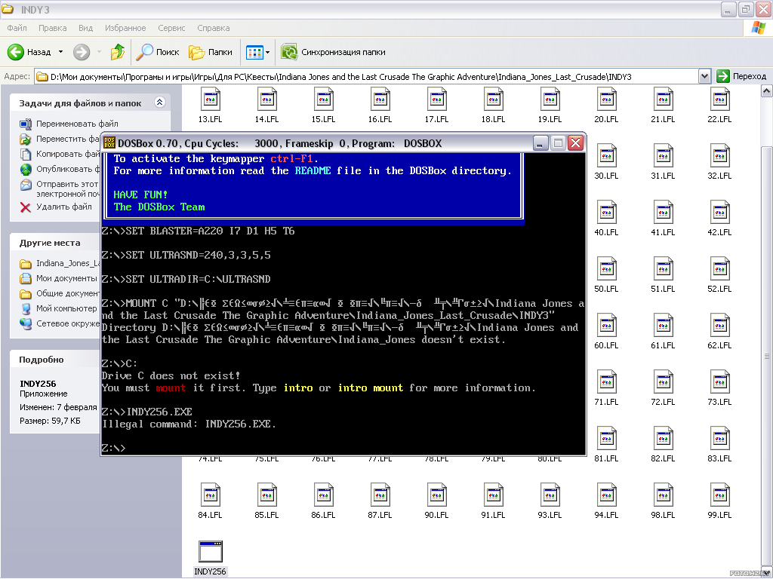Open the address bar dropdown arrow
The image size is (773, 579).
point(704,76)
